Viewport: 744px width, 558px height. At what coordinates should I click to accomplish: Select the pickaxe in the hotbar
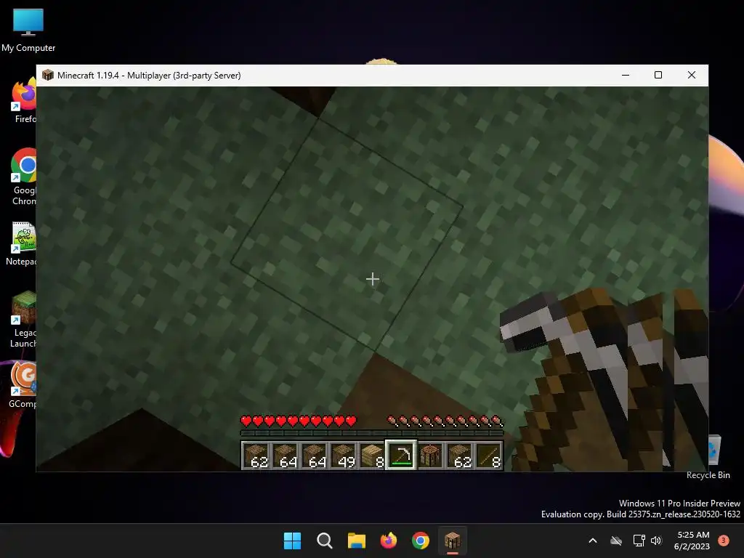coord(401,455)
